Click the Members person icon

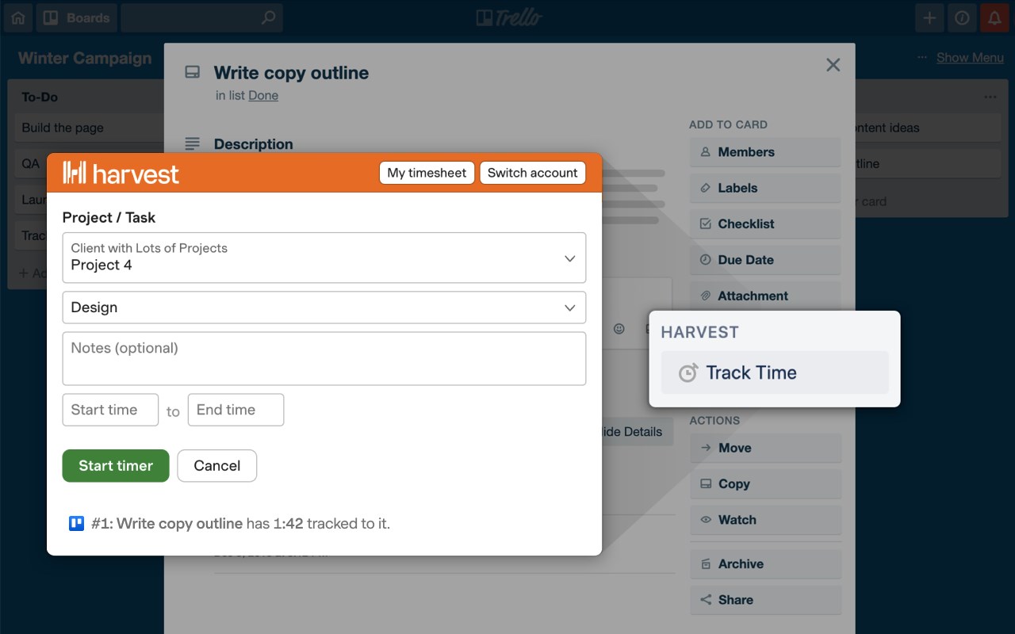pos(706,152)
